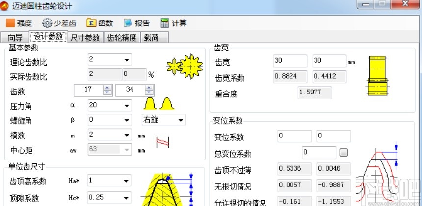Click the app logo in title bar
Image resolution: width=422 pixels, height=206 pixels.
[x=4, y=6]
